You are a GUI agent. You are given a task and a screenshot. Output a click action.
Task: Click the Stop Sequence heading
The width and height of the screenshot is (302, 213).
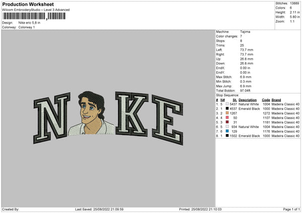228,95
